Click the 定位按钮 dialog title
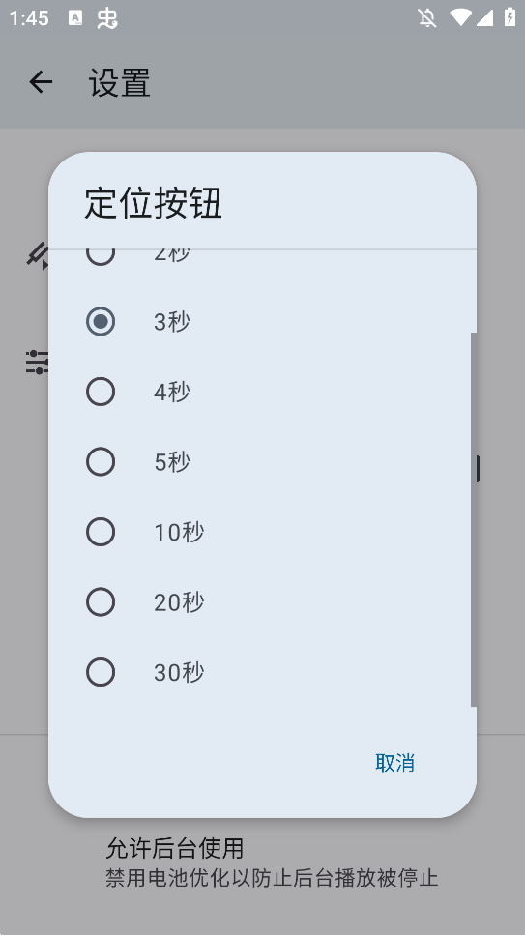The height and width of the screenshot is (935, 525). pos(154,203)
